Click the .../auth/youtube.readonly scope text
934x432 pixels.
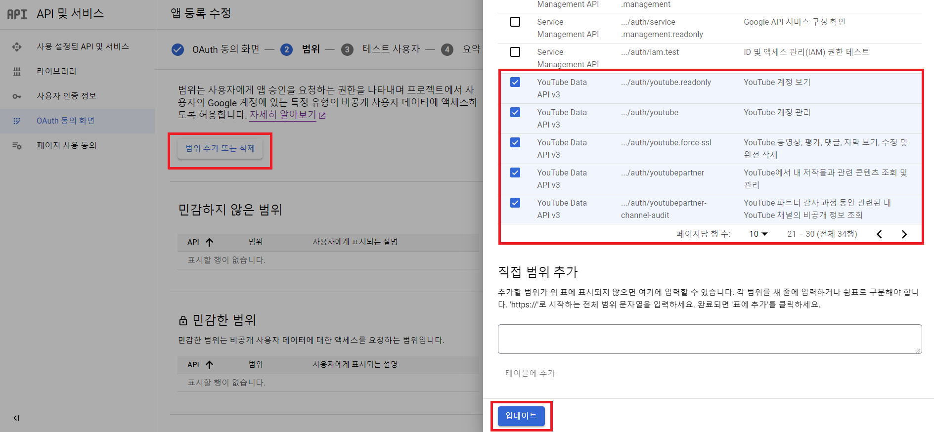pyautogui.click(x=666, y=82)
